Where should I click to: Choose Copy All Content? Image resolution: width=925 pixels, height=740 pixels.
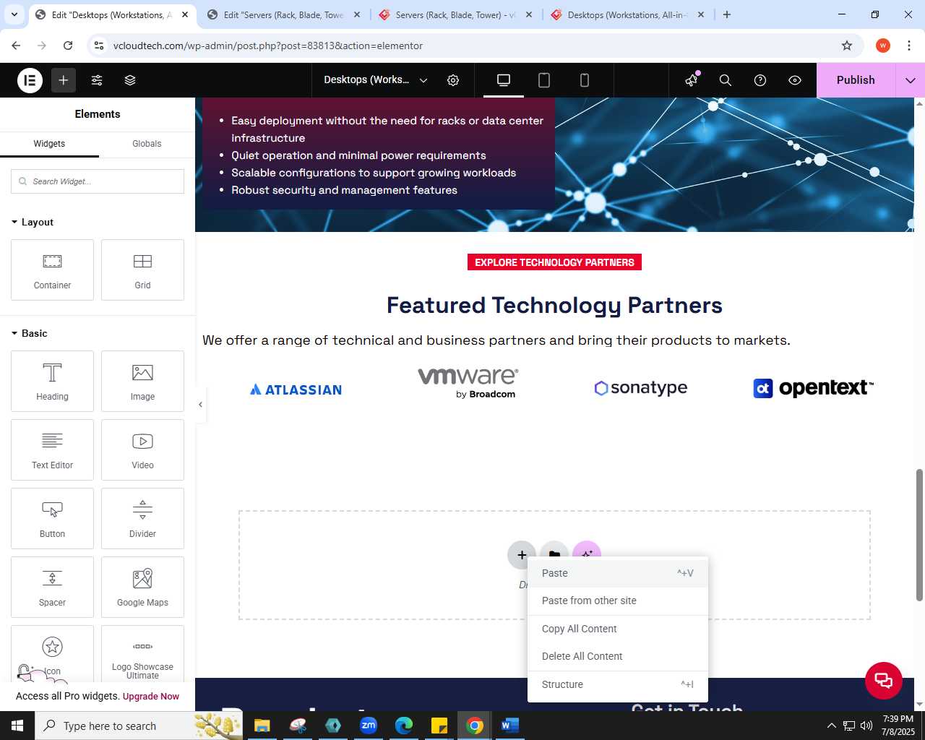(618, 629)
